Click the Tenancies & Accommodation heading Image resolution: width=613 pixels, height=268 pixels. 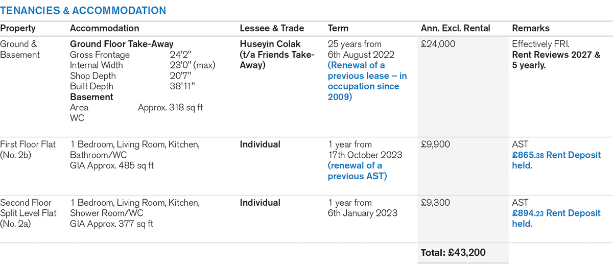coord(83,10)
